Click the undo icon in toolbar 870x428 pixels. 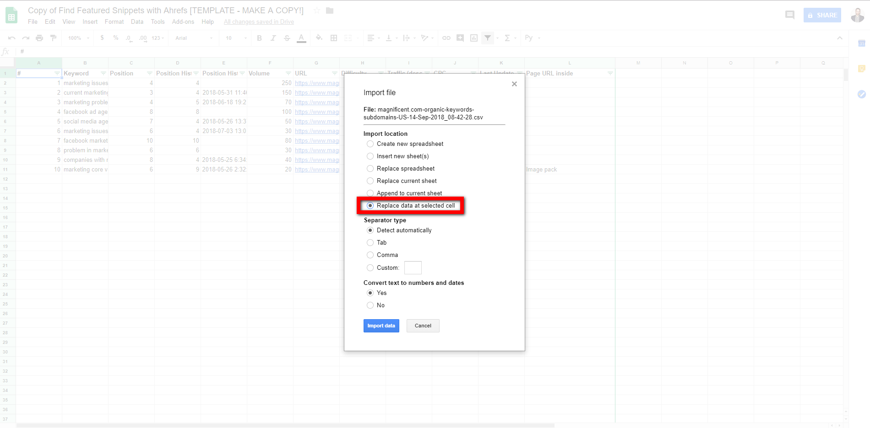click(x=12, y=38)
